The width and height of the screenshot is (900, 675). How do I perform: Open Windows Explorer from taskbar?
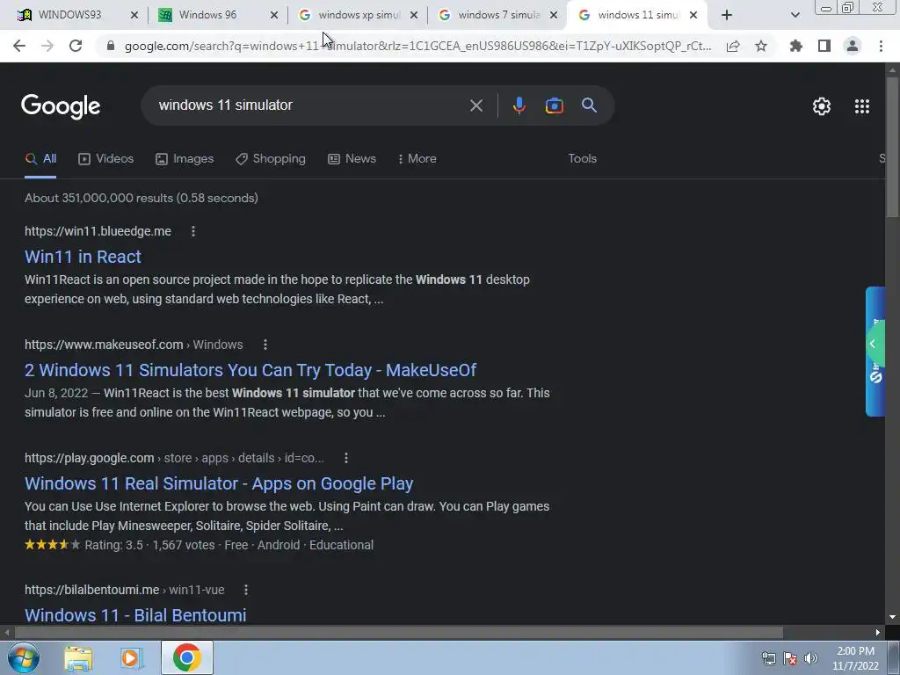click(78, 657)
